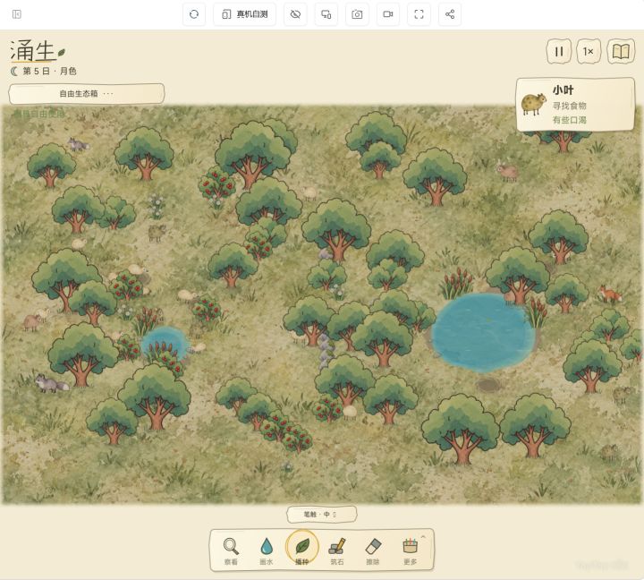Image resolution: width=644 pixels, height=580 pixels.
Task: Select the 察看 magnifier tool
Action: pyautogui.click(x=231, y=550)
